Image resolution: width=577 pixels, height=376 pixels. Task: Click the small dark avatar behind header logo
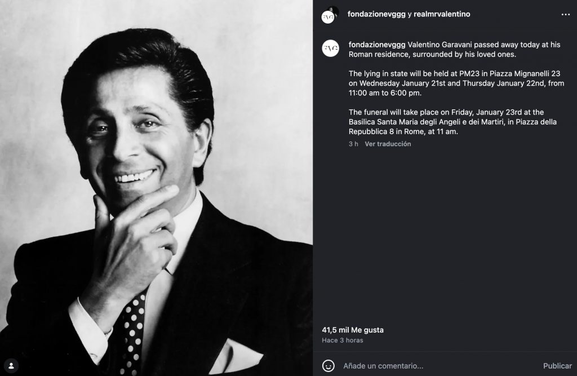(x=334, y=10)
